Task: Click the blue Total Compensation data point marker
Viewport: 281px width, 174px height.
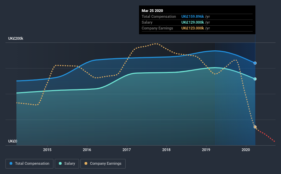Action: [x=255, y=63]
